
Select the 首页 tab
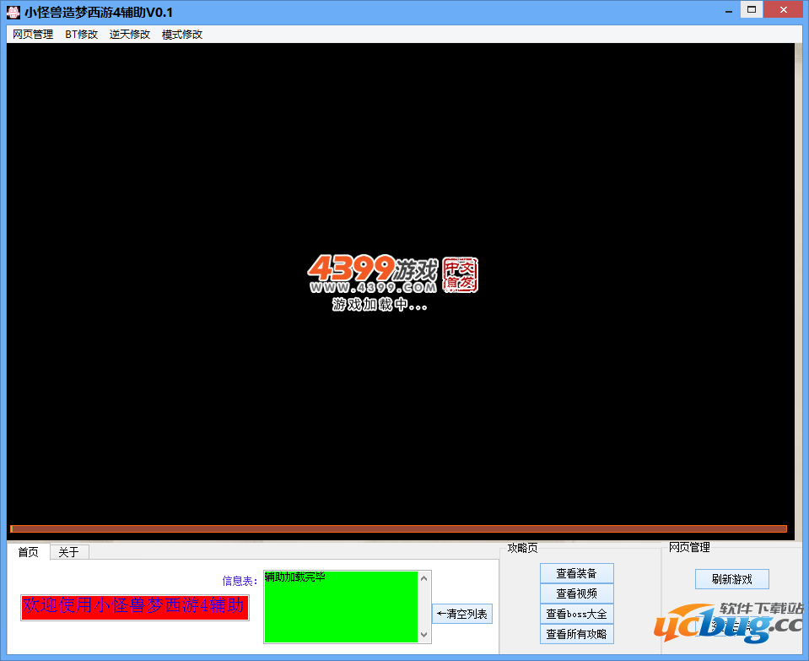pos(28,552)
